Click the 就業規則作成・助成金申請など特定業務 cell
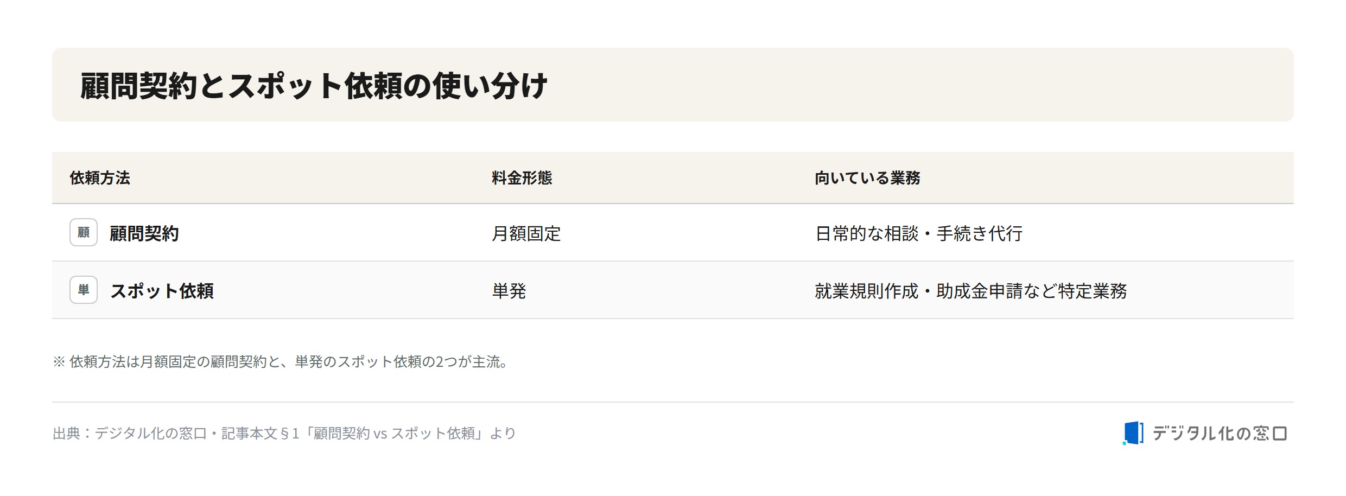Image resolution: width=1346 pixels, height=496 pixels. tap(971, 291)
